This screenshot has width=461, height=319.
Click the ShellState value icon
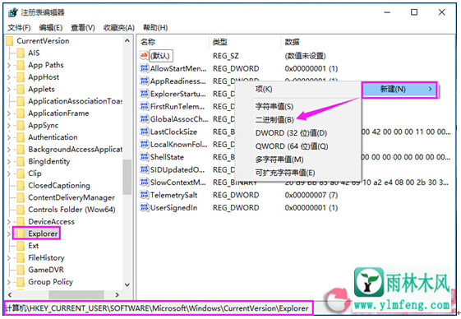pyautogui.click(x=144, y=157)
